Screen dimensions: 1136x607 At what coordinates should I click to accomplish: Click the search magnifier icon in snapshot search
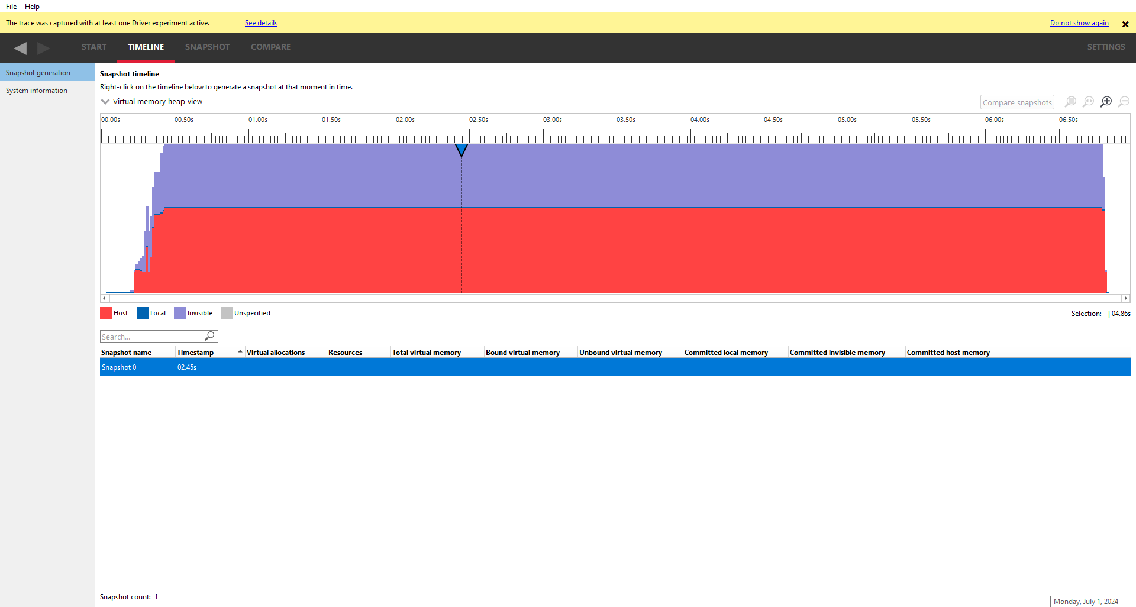tap(209, 336)
